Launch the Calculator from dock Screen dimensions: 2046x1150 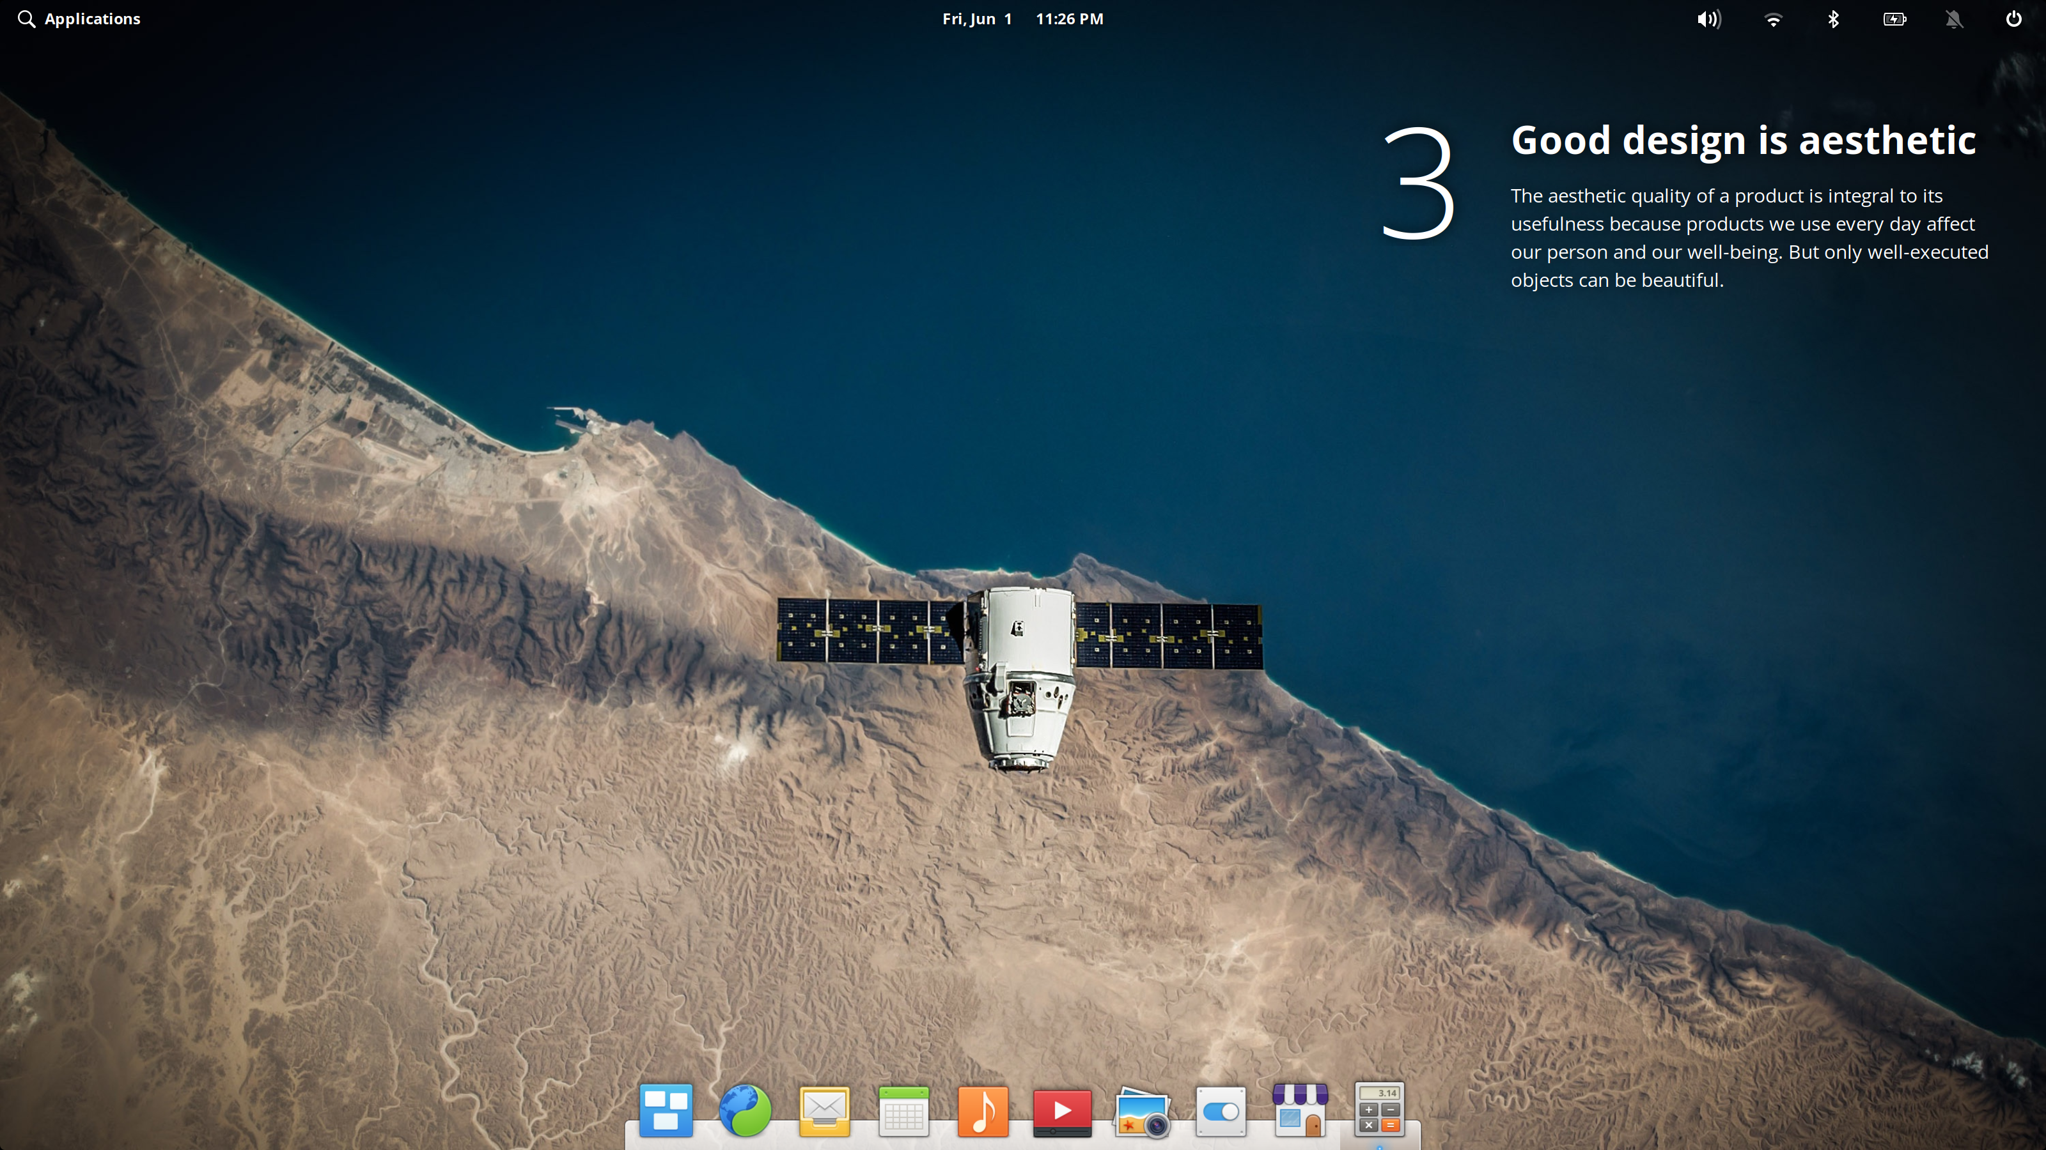pos(1380,1110)
